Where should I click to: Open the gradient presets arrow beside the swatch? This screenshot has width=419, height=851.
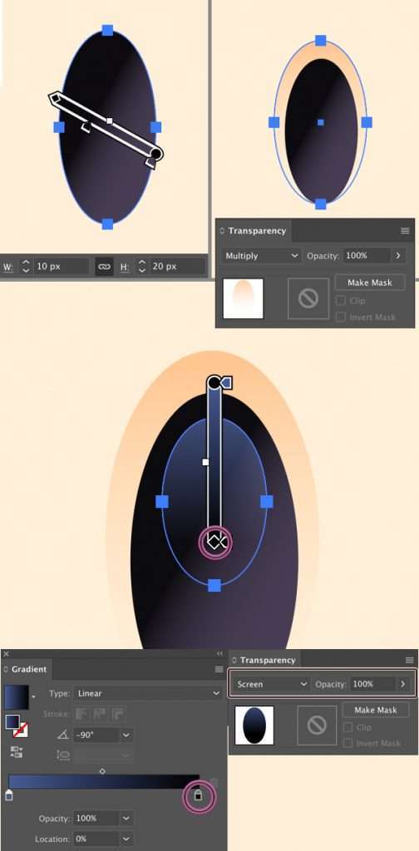[x=33, y=696]
